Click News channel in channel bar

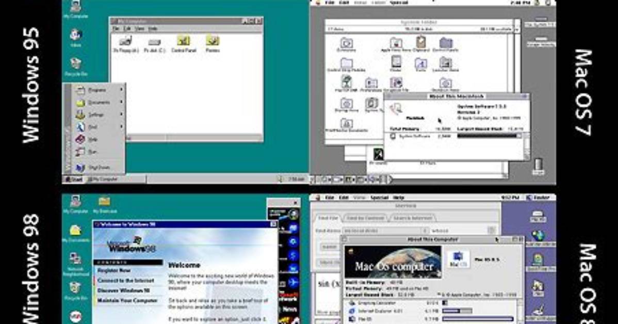(289, 310)
